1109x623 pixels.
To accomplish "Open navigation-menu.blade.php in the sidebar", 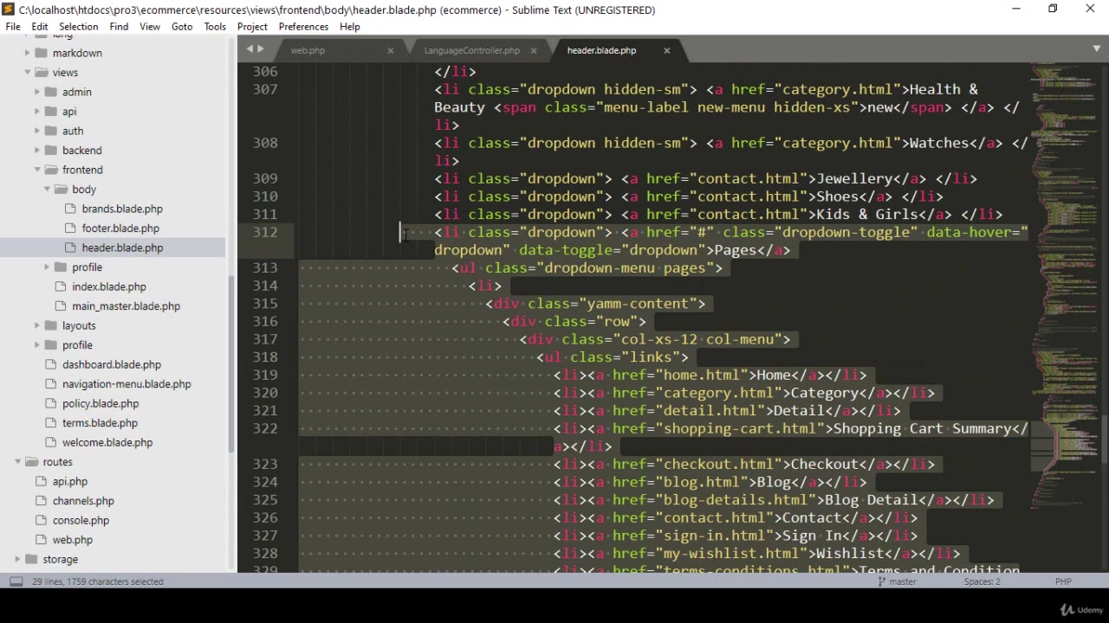I will [126, 384].
